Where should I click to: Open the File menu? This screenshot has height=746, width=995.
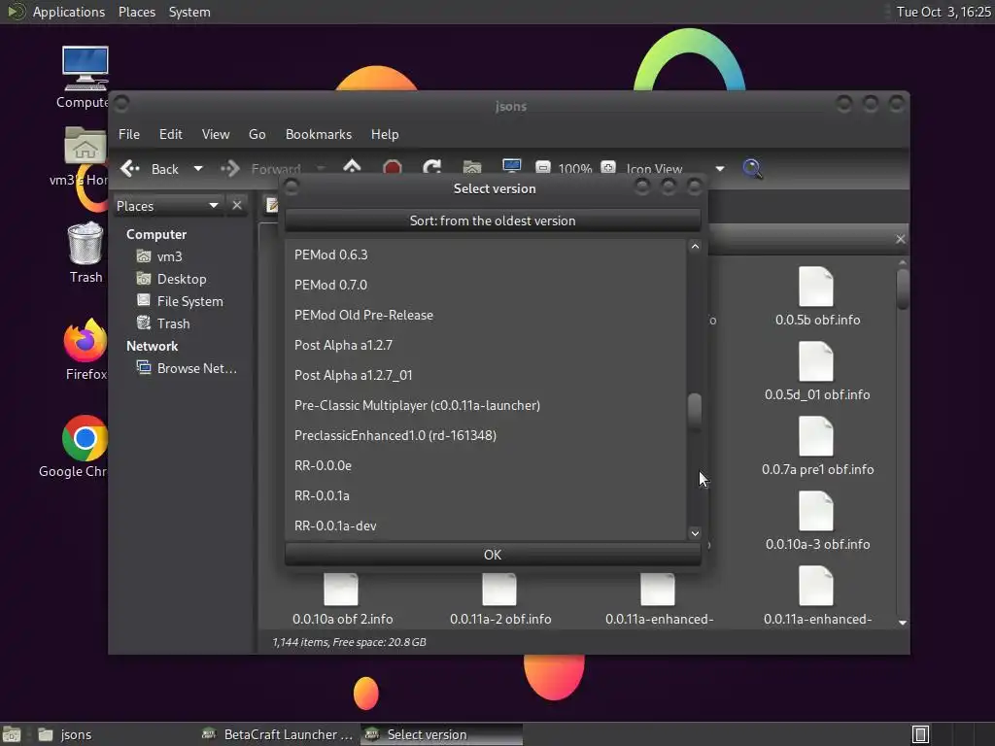(129, 134)
